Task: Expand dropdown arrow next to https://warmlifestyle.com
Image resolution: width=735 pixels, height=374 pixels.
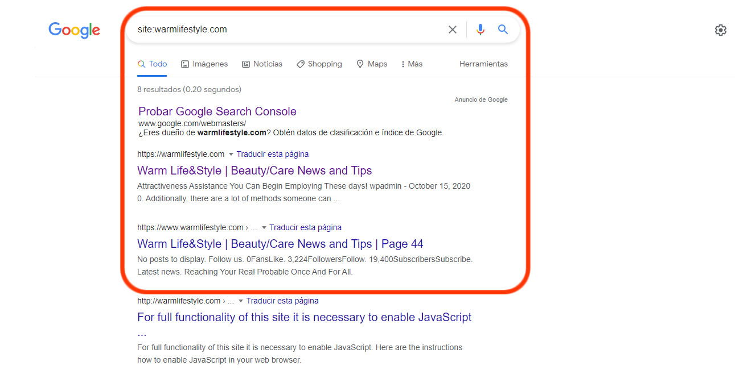Action: click(231, 155)
